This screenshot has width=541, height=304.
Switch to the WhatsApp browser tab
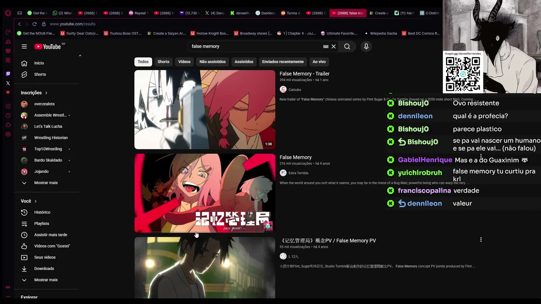point(63,13)
